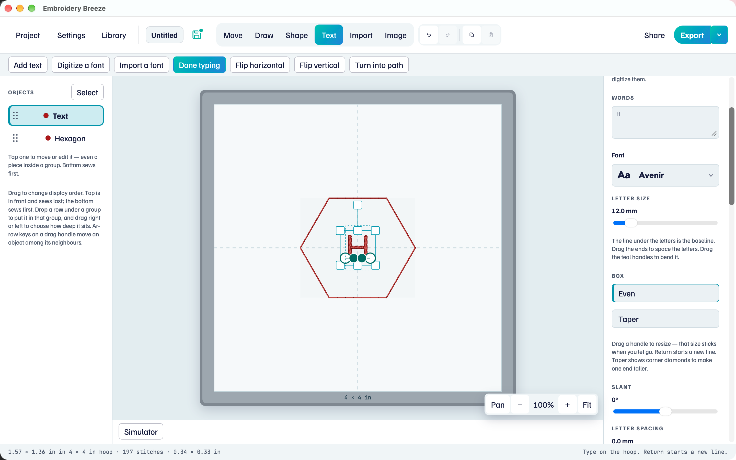
Task: Click the Fit zoom button
Action: pyautogui.click(x=587, y=405)
